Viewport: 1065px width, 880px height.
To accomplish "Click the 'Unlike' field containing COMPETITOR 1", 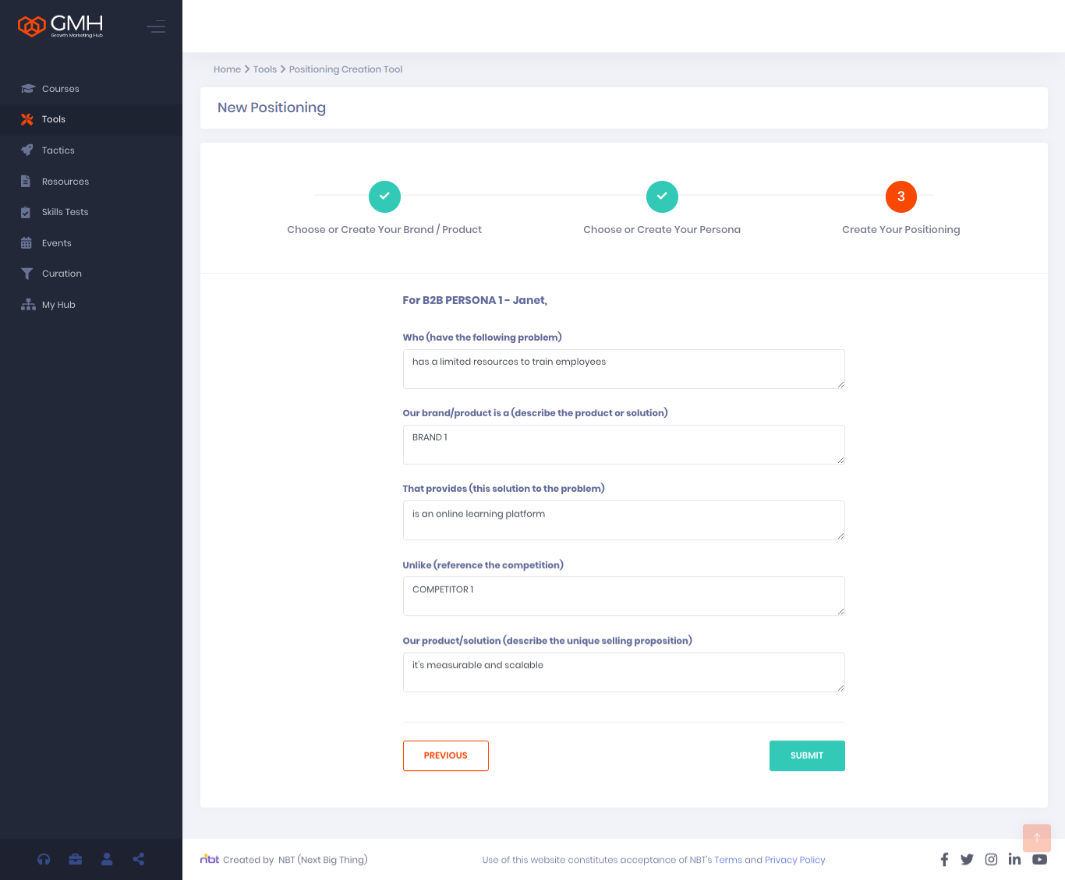I will coord(624,596).
